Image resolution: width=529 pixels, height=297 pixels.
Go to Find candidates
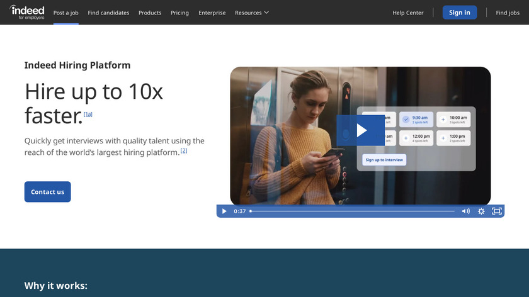(108, 13)
